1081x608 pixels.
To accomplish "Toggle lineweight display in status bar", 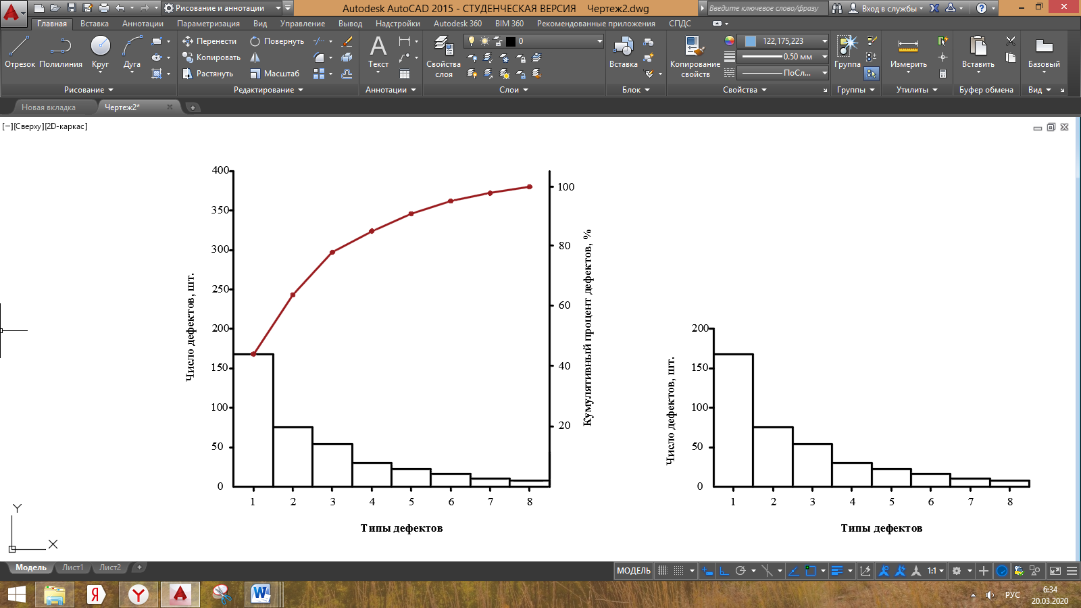I will tap(837, 571).
